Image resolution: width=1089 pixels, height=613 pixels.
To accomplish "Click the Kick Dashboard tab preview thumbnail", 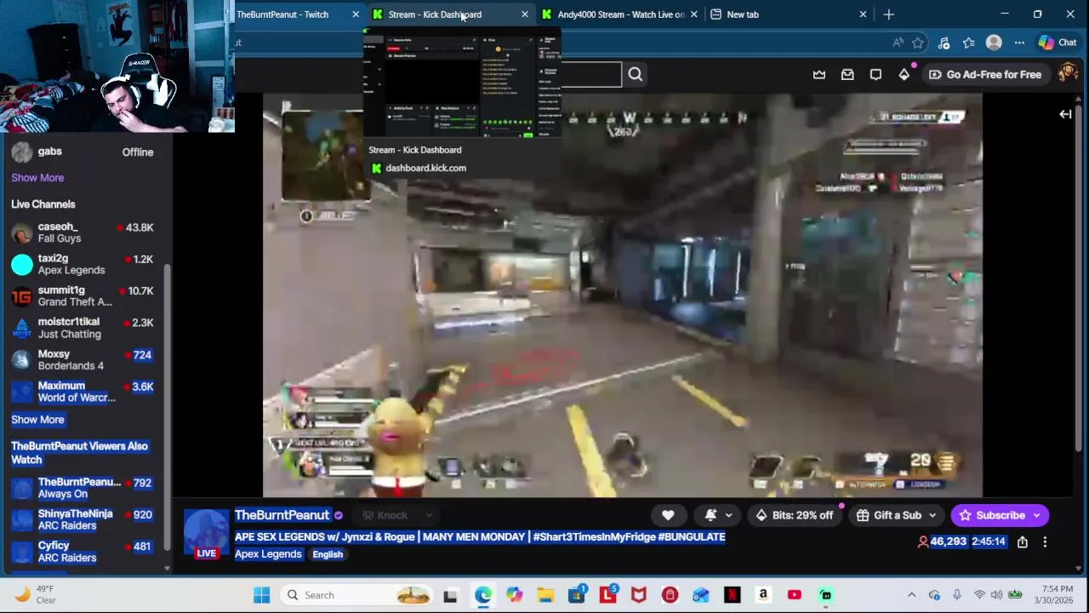I will point(460,83).
